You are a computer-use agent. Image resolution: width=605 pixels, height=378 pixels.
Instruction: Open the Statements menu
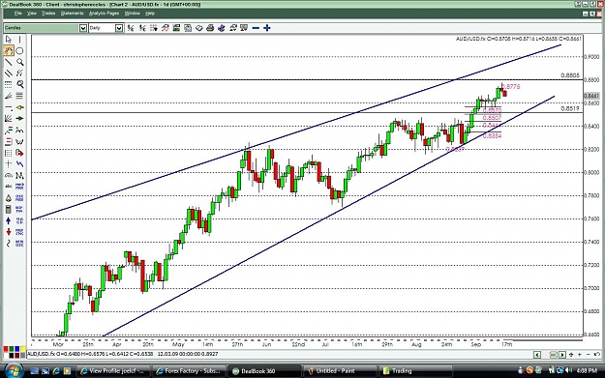coord(72,14)
